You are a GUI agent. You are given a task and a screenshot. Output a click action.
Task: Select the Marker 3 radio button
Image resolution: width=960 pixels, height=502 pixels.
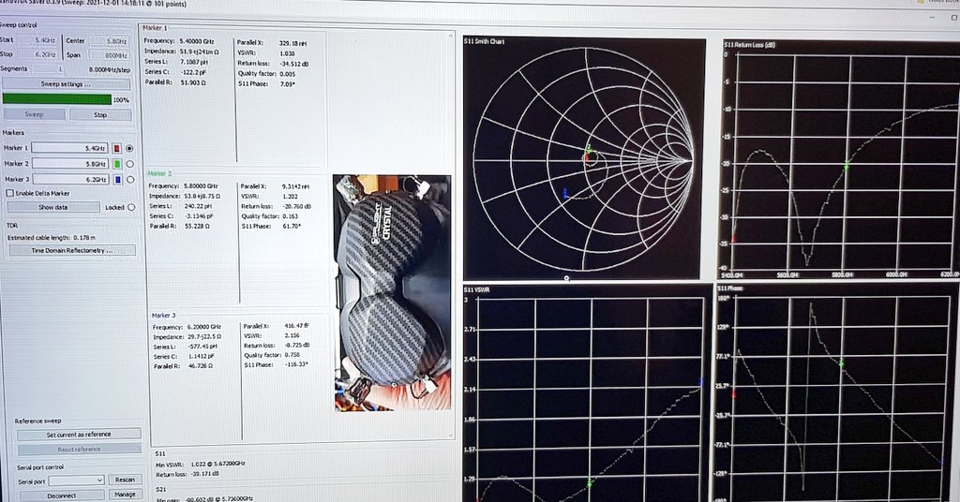point(129,179)
